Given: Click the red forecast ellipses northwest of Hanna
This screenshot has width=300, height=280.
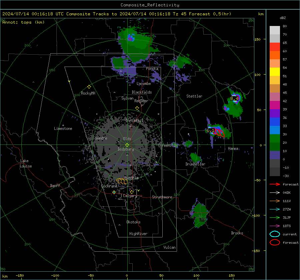Looking at the screenshot, I should [219, 132].
